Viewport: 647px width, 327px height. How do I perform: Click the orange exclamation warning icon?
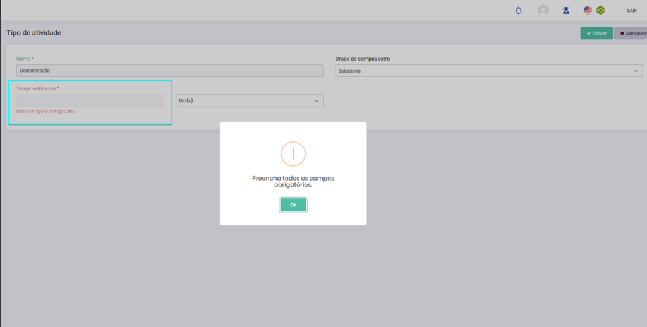pyautogui.click(x=293, y=154)
